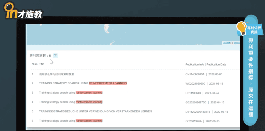Select publication number GB202202697D0

tap(196, 102)
